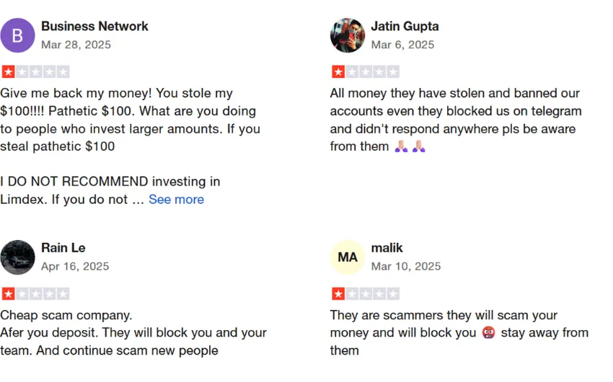Click the malik reviewer name
The width and height of the screenshot is (613, 382).
(387, 248)
